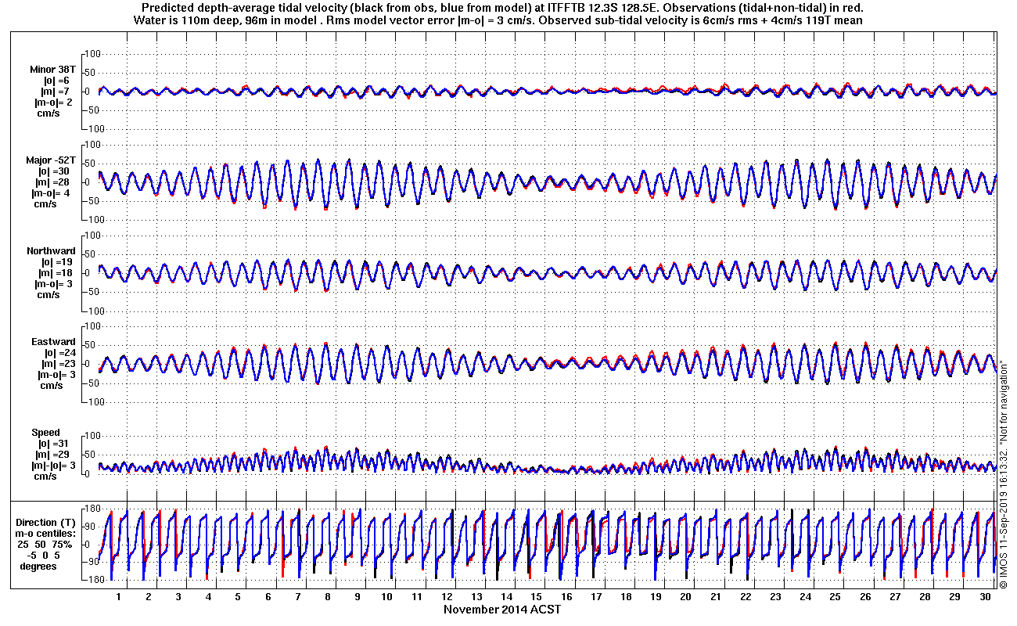Click day '30' on the date axis
Image resolution: width=1017 pixels, height=626 pixels.
pos(984,596)
